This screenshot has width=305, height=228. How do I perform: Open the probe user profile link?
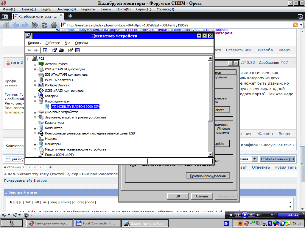[x=42, y=180]
